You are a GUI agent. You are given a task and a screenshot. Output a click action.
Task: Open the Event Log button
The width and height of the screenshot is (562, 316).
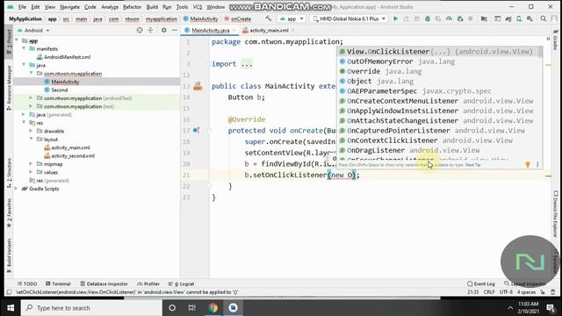pyautogui.click(x=481, y=284)
